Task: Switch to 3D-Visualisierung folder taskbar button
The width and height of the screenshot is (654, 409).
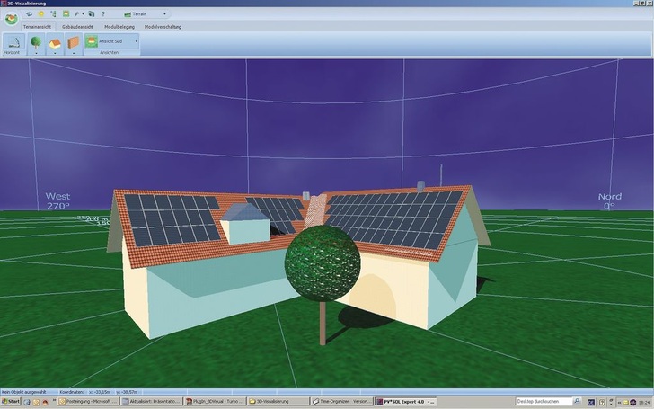Action: click(x=278, y=402)
